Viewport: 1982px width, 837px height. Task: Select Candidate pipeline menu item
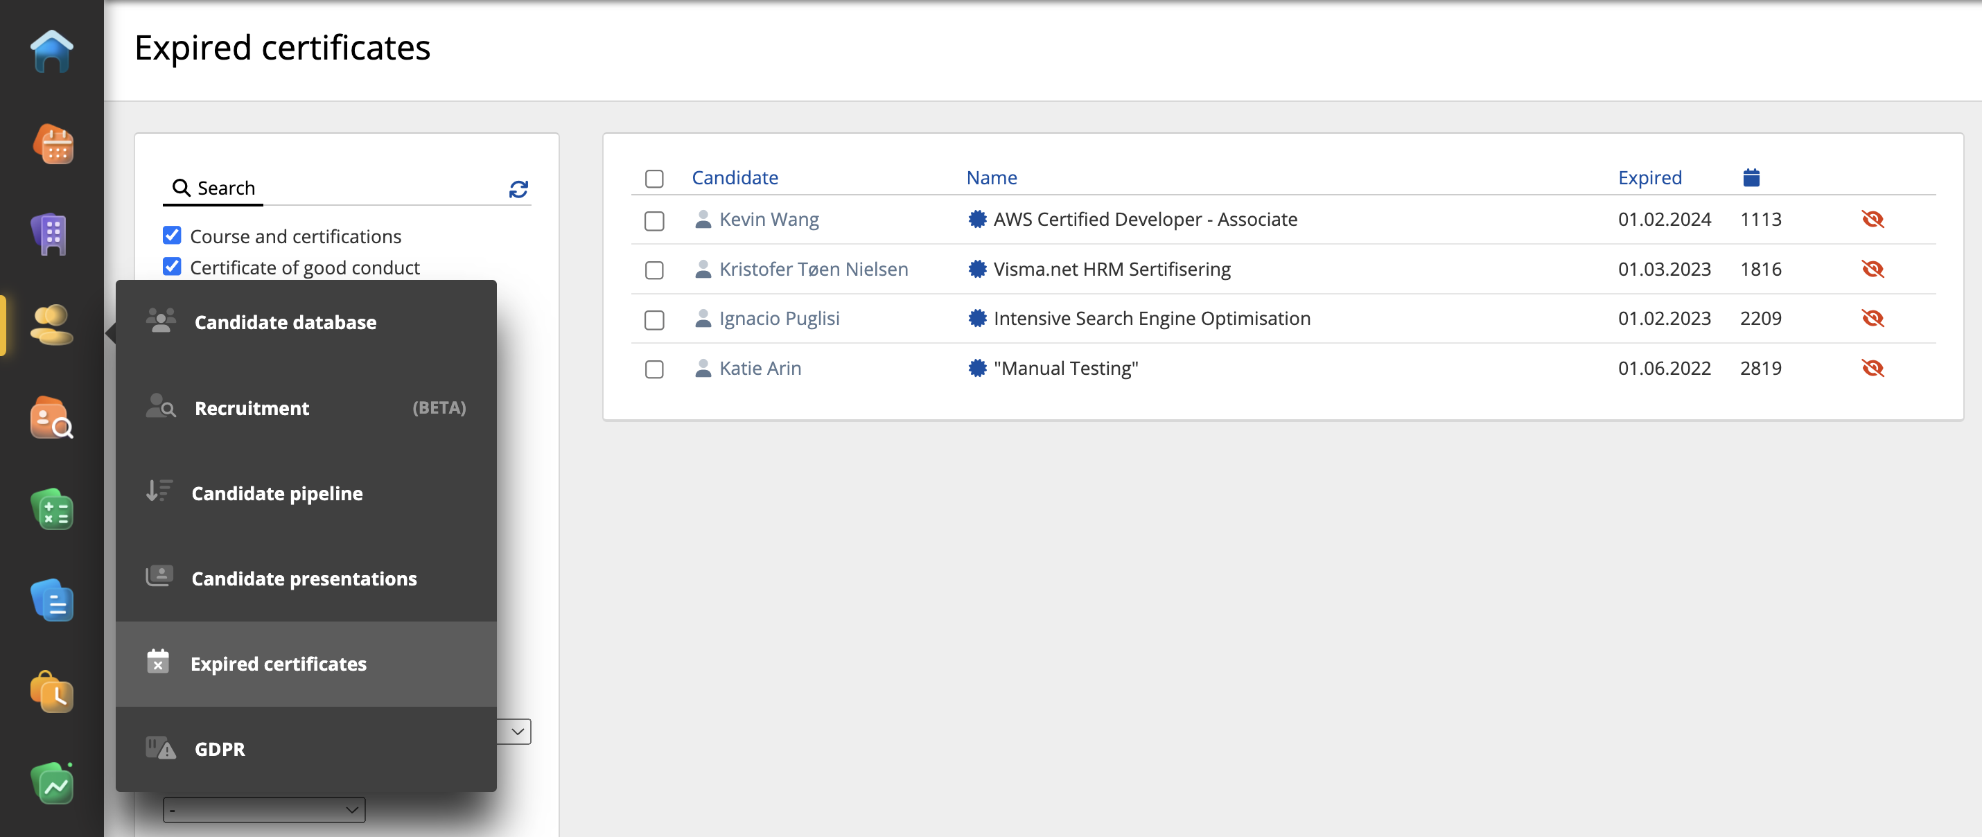277,493
